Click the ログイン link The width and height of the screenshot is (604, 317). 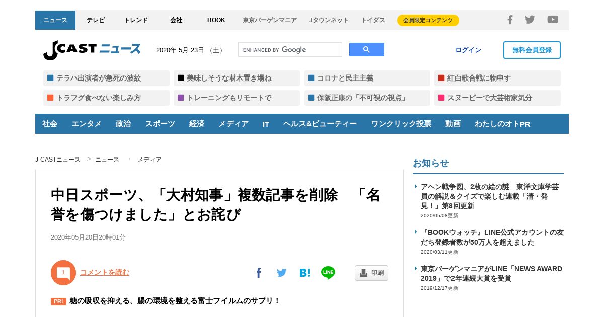click(x=468, y=50)
